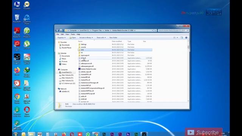Select Downloads in Favorites

[65, 45]
